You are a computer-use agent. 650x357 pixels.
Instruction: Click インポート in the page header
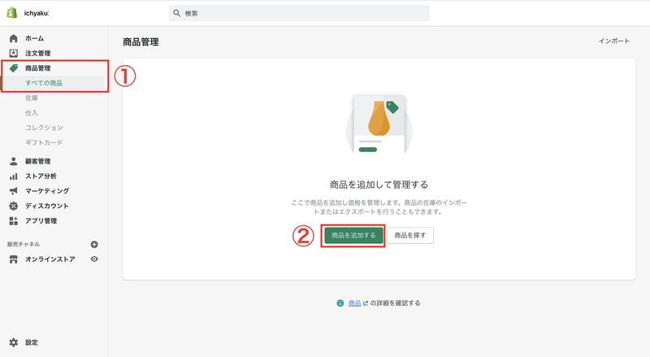click(x=614, y=41)
